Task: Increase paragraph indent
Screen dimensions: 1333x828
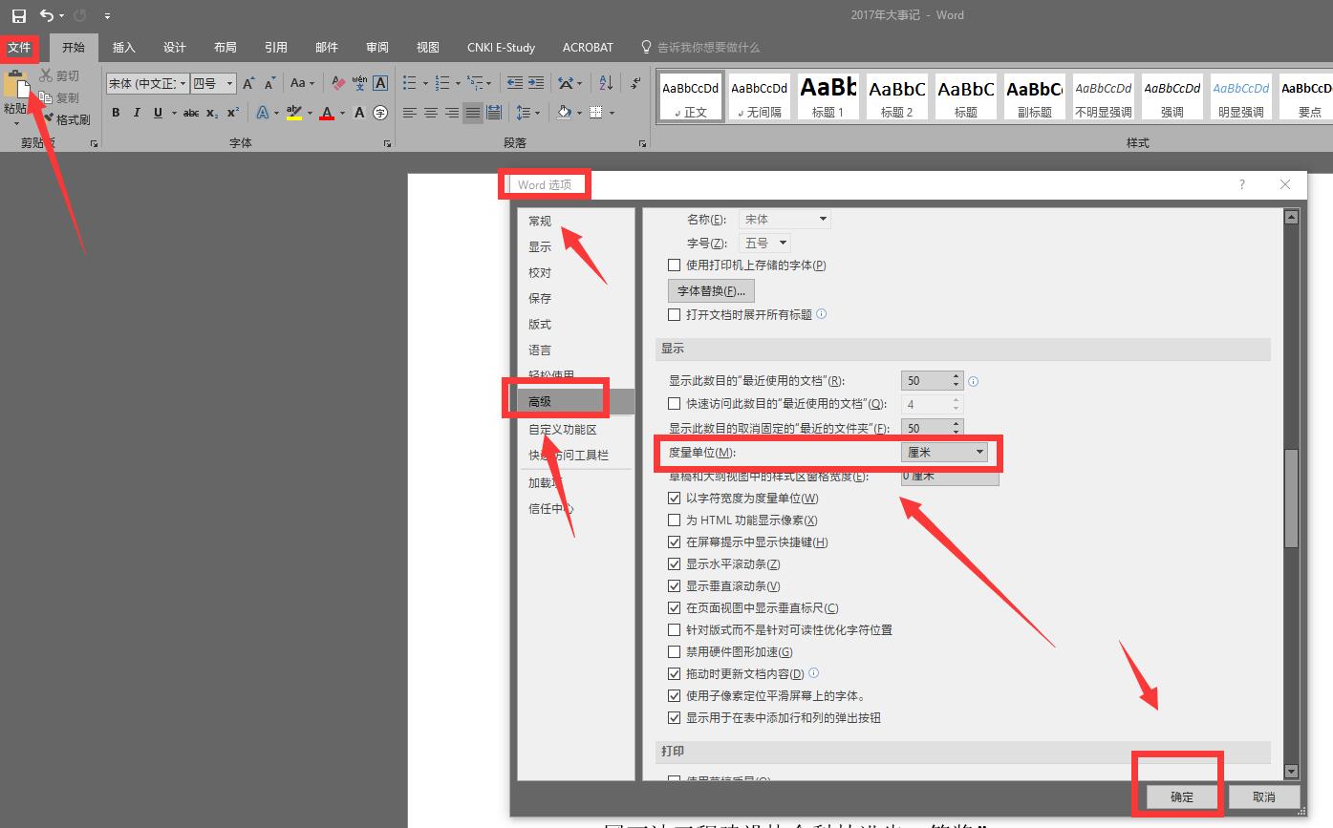Action: point(536,83)
